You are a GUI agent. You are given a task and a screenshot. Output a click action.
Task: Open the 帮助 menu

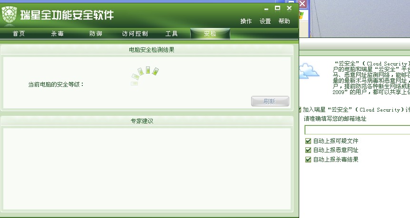tap(284, 21)
